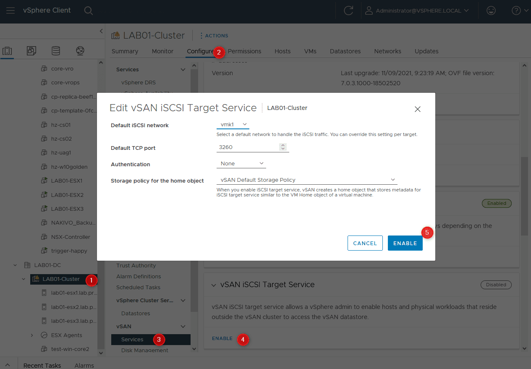The image size is (531, 369).
Task: Open the Alarms panel tab
Action: pyautogui.click(x=84, y=365)
